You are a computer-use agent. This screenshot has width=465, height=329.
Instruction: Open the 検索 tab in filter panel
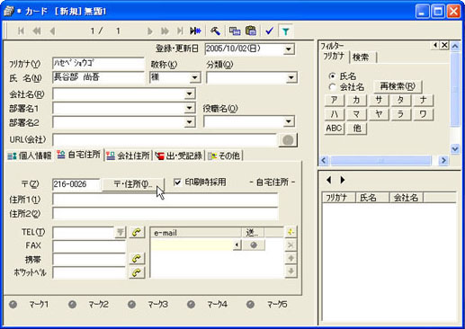click(x=361, y=57)
